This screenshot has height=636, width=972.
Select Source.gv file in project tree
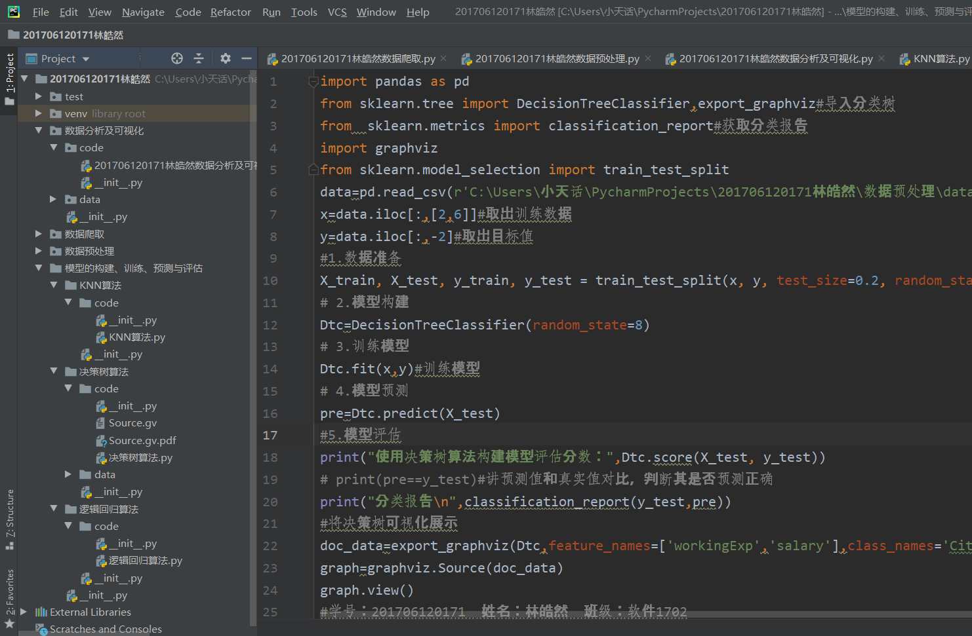132,423
